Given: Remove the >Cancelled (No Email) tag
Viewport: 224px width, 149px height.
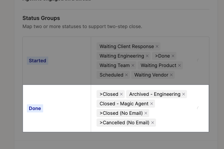Looking at the screenshot, I should click(x=153, y=123).
